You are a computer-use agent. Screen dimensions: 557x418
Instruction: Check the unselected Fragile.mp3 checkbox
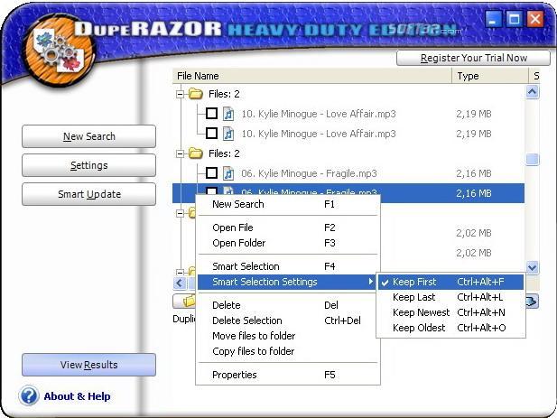point(212,173)
